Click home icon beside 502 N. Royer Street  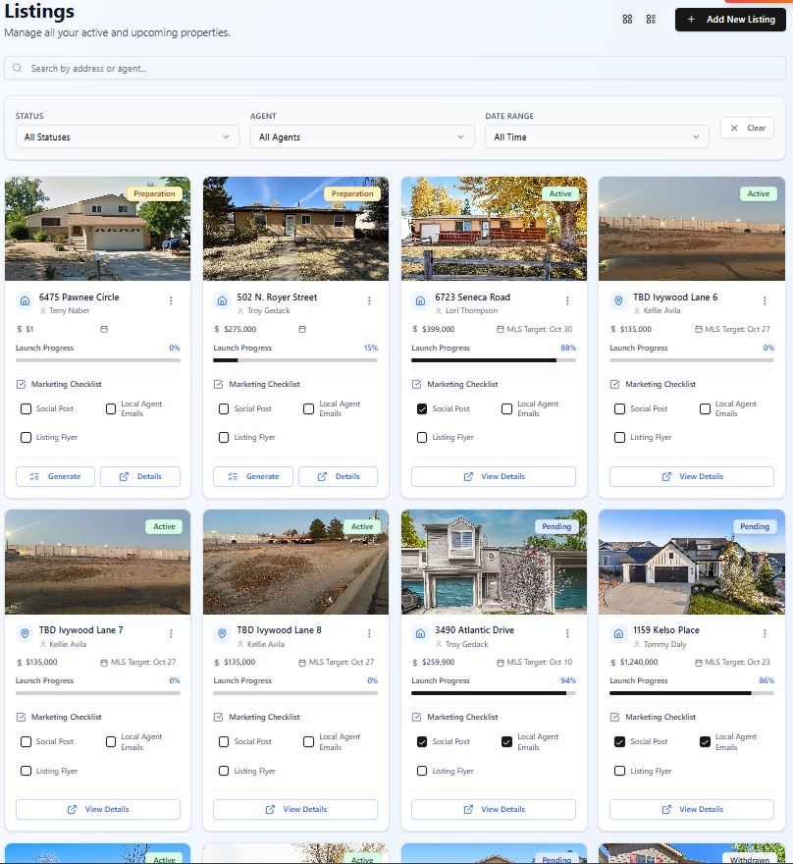pos(222,300)
